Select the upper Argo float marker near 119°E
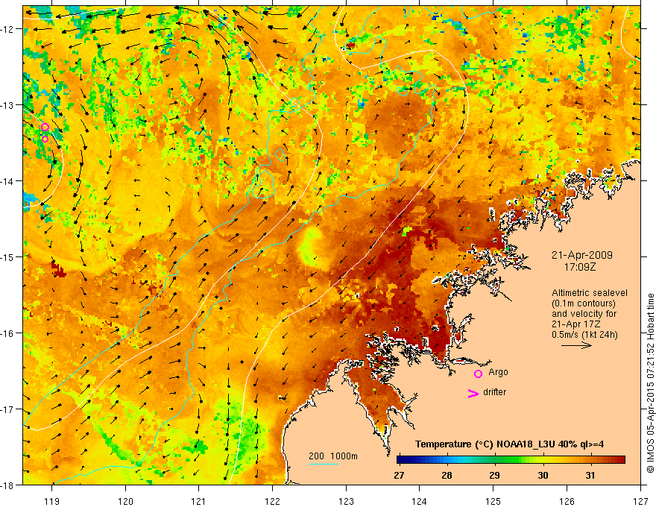The image size is (656, 507). (x=45, y=127)
